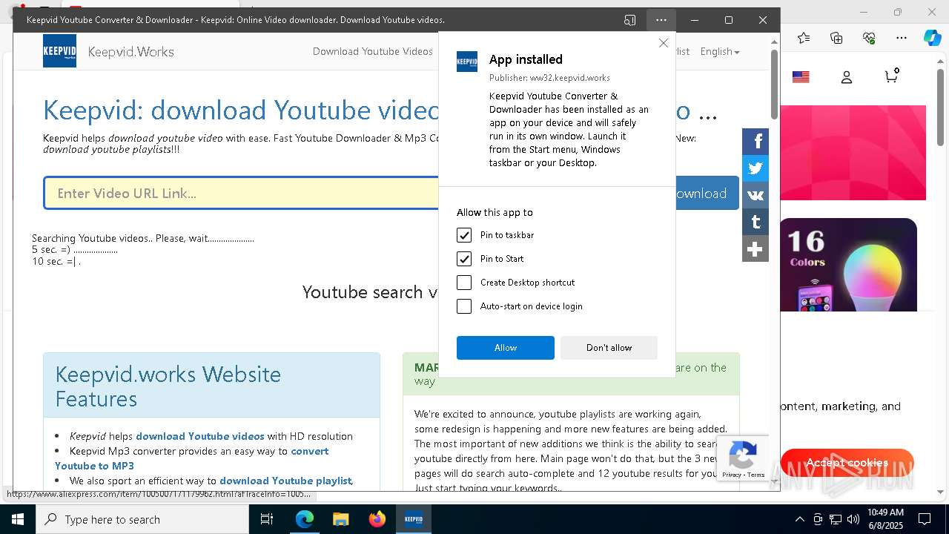The height and width of the screenshot is (534, 949).
Task: Enable Auto-start on device login checkbox
Action: click(464, 306)
